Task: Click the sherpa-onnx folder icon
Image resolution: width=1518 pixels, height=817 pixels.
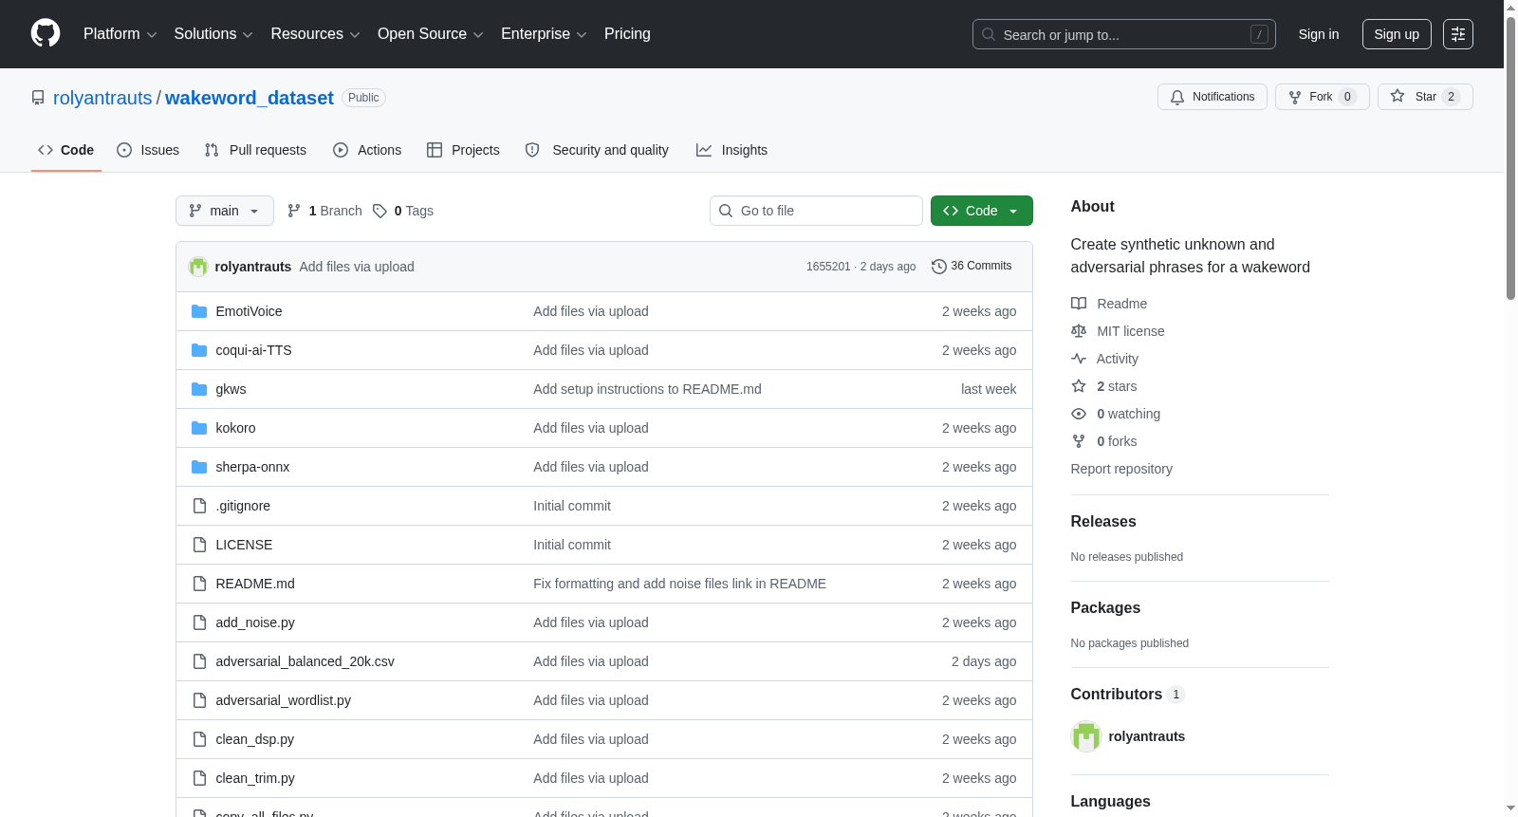Action: [199, 467]
